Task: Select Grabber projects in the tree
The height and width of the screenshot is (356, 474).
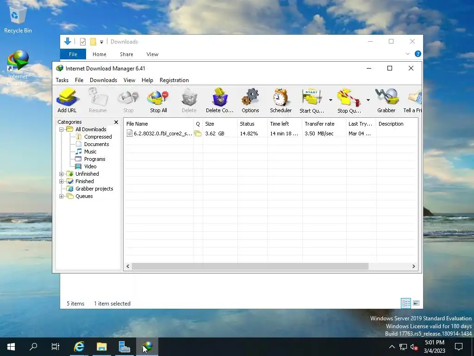Action: 94,189
